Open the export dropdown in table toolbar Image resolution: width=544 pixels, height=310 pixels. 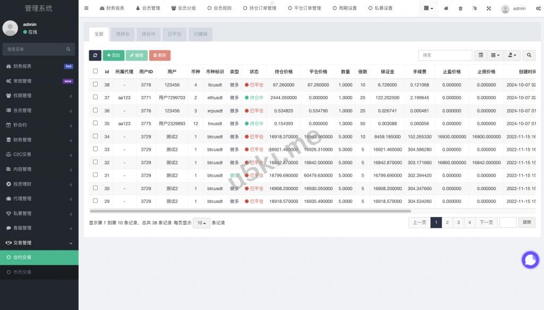point(513,55)
